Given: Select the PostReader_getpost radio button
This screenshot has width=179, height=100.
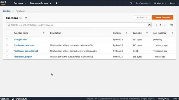Looking at the screenshot, I should tap(7, 56).
